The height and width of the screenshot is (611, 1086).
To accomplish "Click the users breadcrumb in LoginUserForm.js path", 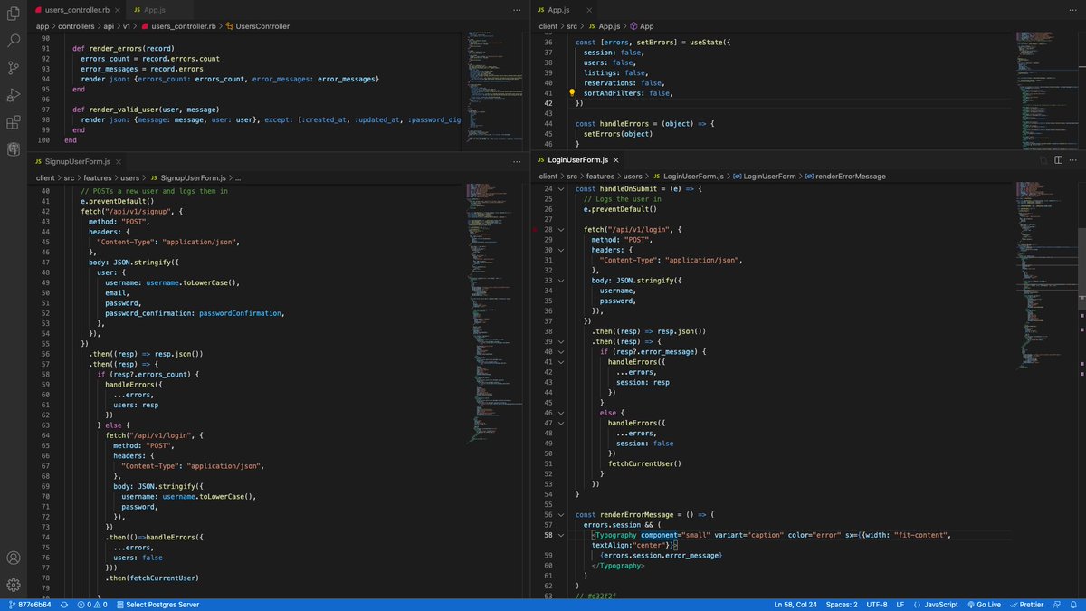I will (633, 177).
